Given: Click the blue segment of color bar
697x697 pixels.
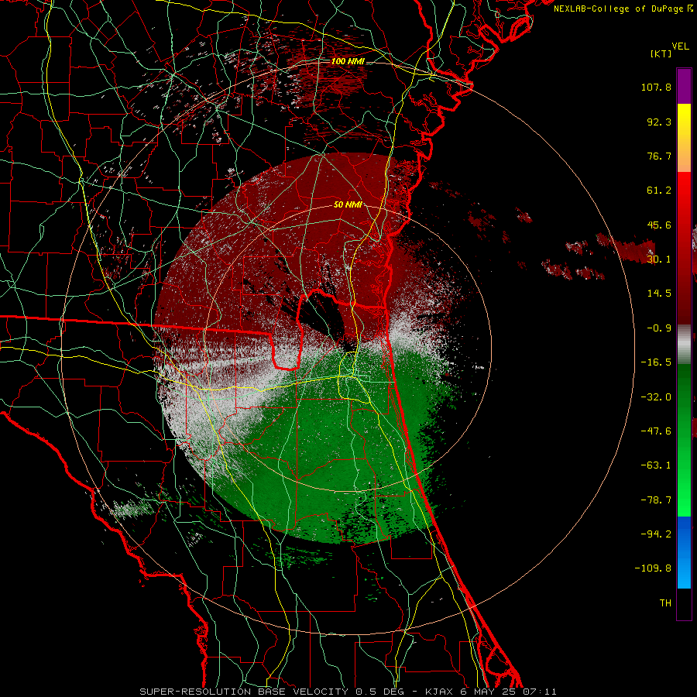Looking at the screenshot, I should (x=684, y=552).
